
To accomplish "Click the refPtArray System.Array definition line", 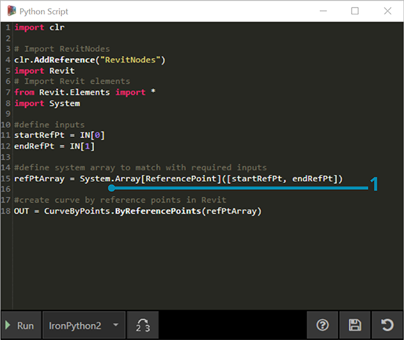I will tap(178, 178).
